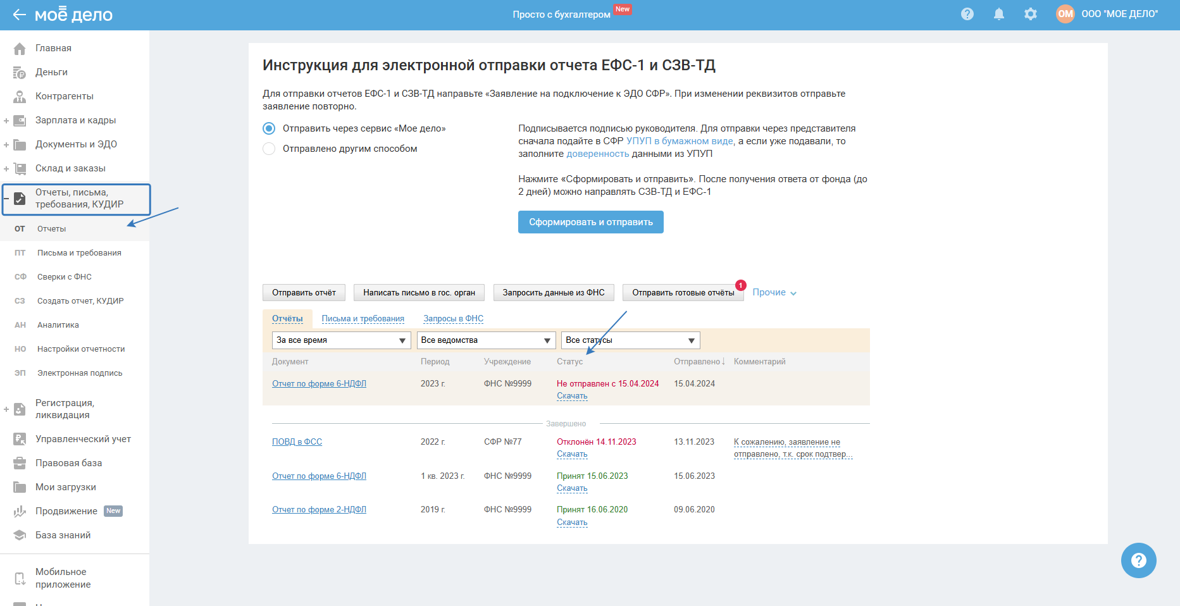Open notifications bell icon
The width and height of the screenshot is (1180, 606).
coord(998,14)
